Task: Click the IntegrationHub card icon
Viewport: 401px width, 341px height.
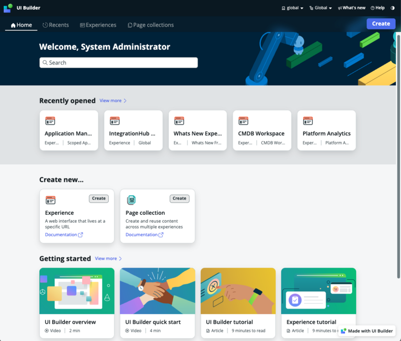Action: click(114, 120)
